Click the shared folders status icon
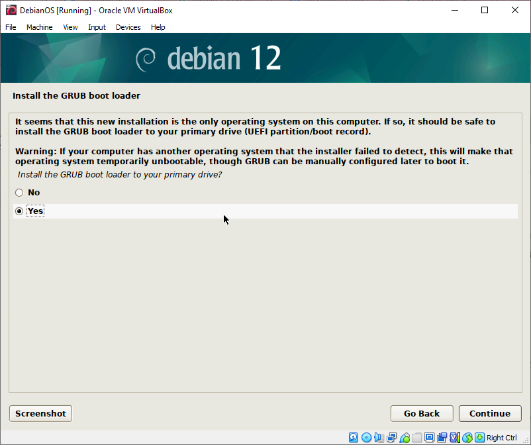Screen dimensions: 531x445 417,438
